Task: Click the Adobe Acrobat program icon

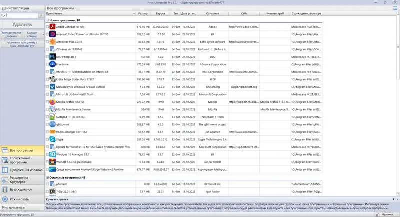Action: coord(52,27)
